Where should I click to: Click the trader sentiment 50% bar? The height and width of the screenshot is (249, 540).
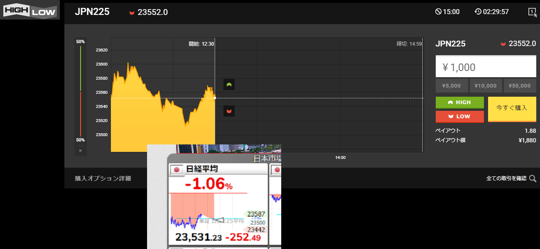80,91
